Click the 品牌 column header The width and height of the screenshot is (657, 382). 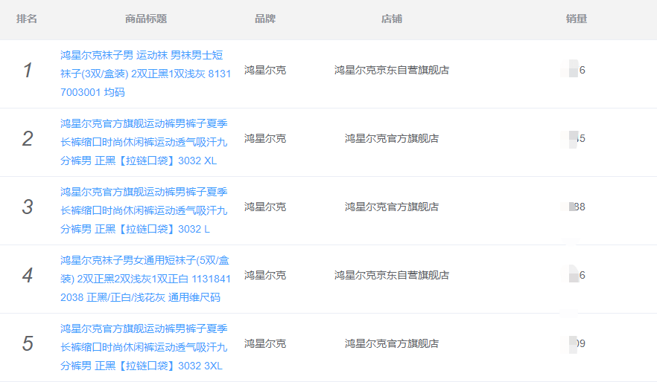click(x=265, y=19)
